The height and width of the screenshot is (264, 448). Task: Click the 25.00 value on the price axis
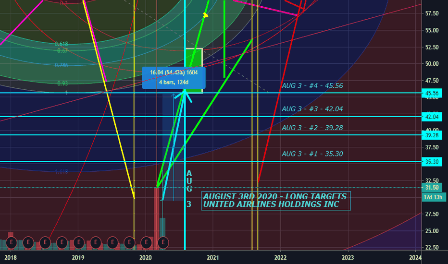point(432,231)
